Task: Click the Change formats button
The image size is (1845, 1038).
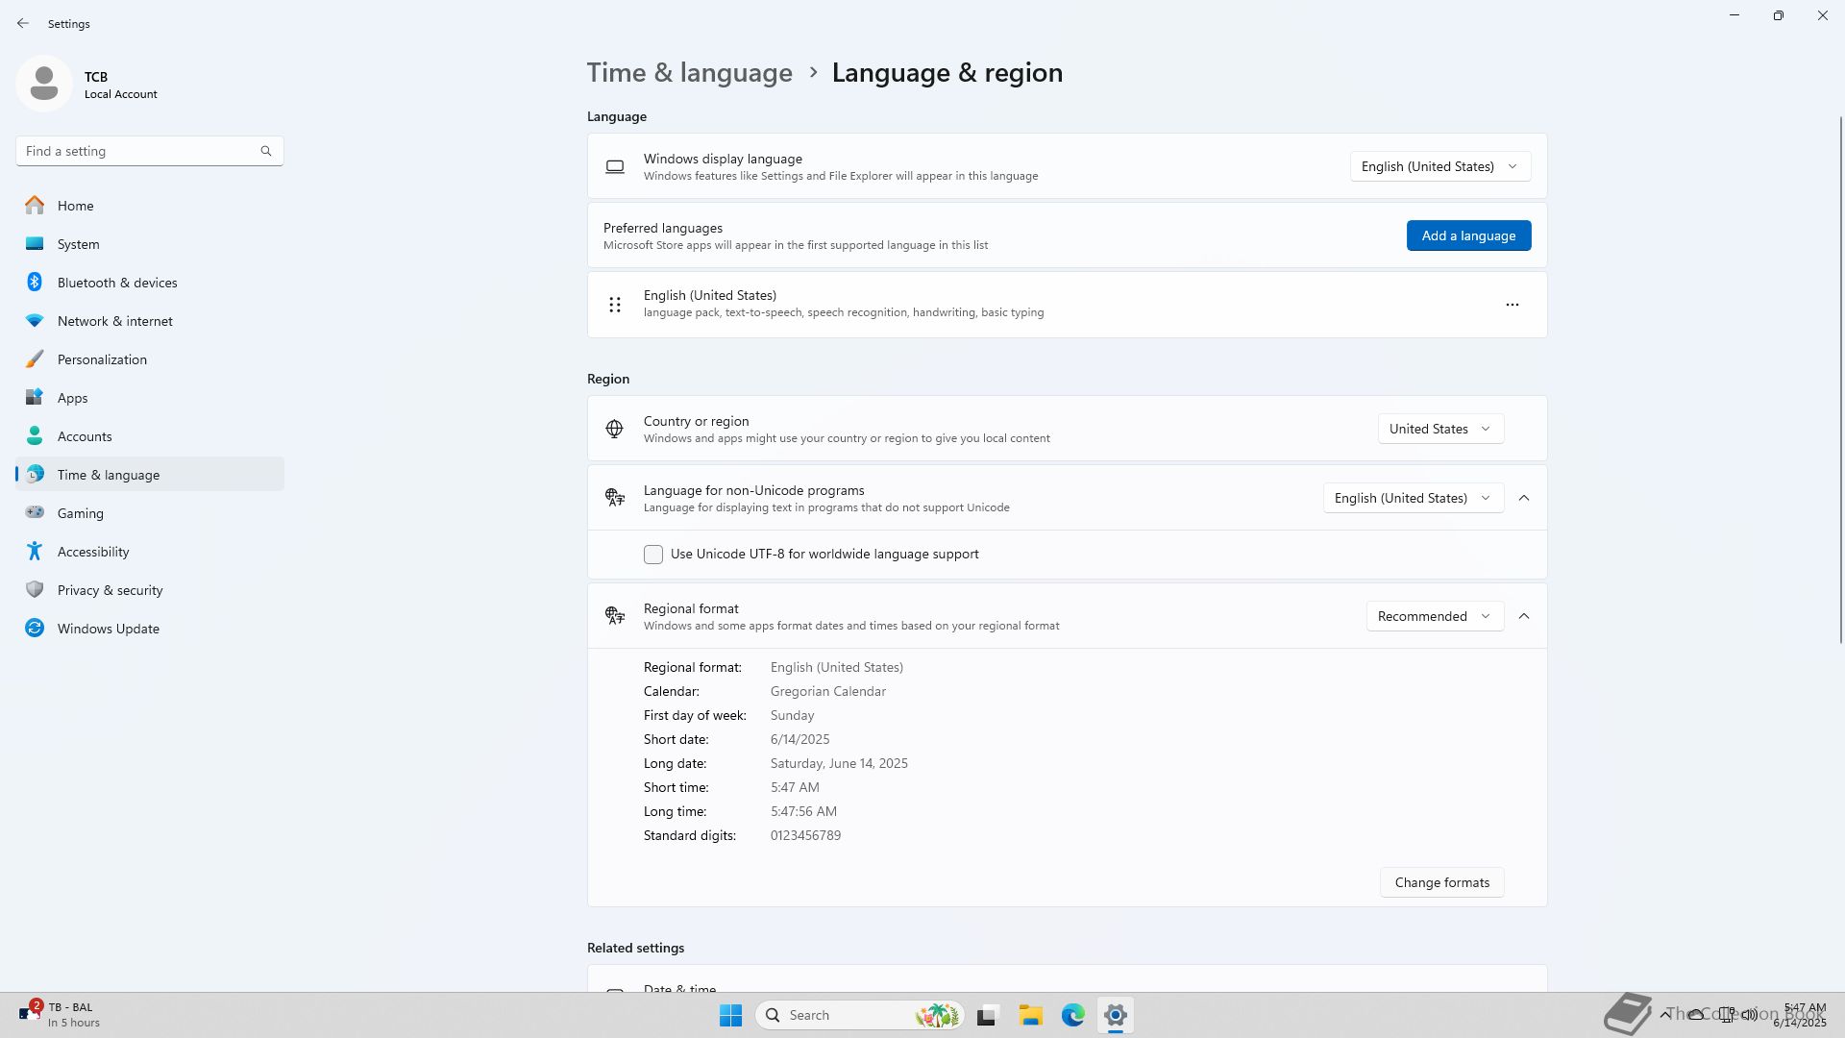Action: pyautogui.click(x=1441, y=882)
